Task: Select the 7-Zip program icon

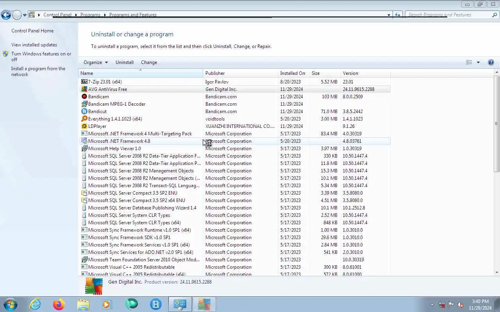Action: coord(84,82)
